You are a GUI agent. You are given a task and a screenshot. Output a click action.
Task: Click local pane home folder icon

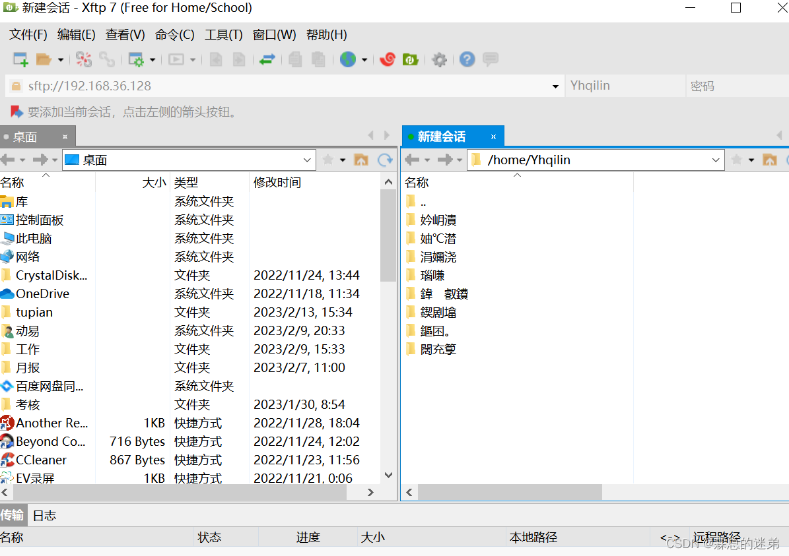tap(360, 160)
